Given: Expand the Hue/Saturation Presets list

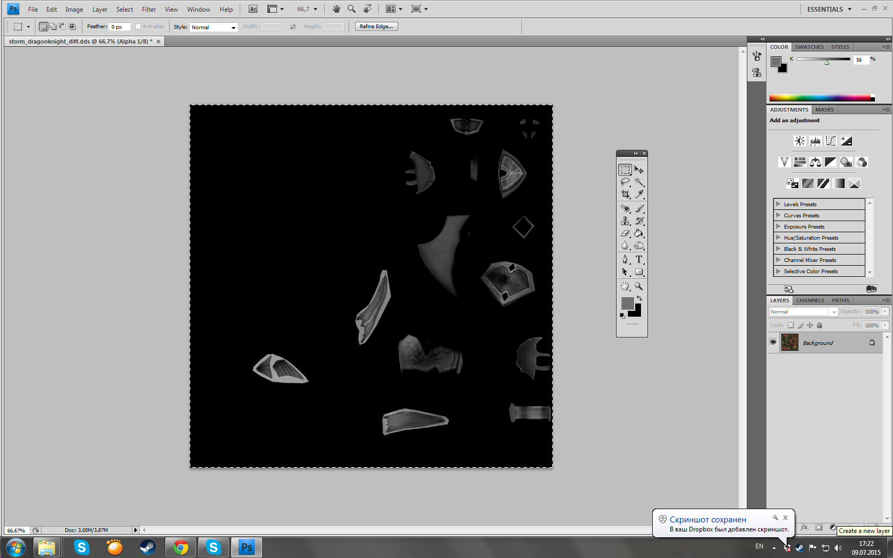Looking at the screenshot, I should pos(778,238).
